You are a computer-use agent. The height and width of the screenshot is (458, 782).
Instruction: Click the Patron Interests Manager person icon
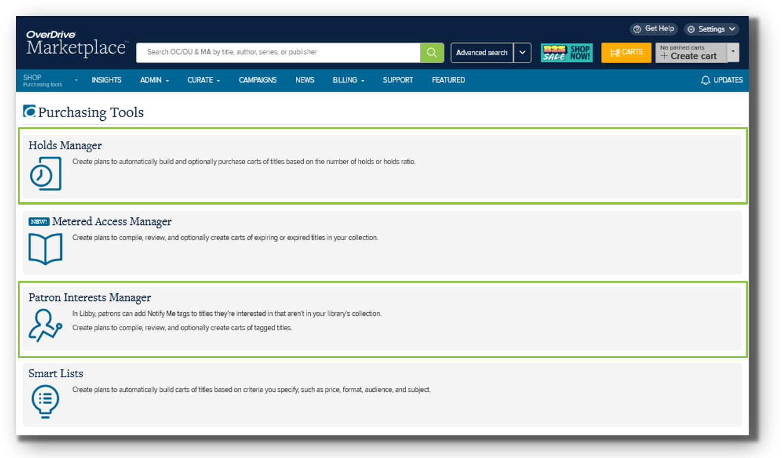click(x=45, y=325)
